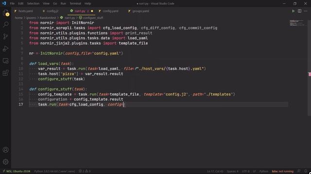Click line number 17 in the gutter

(x=21, y=104)
